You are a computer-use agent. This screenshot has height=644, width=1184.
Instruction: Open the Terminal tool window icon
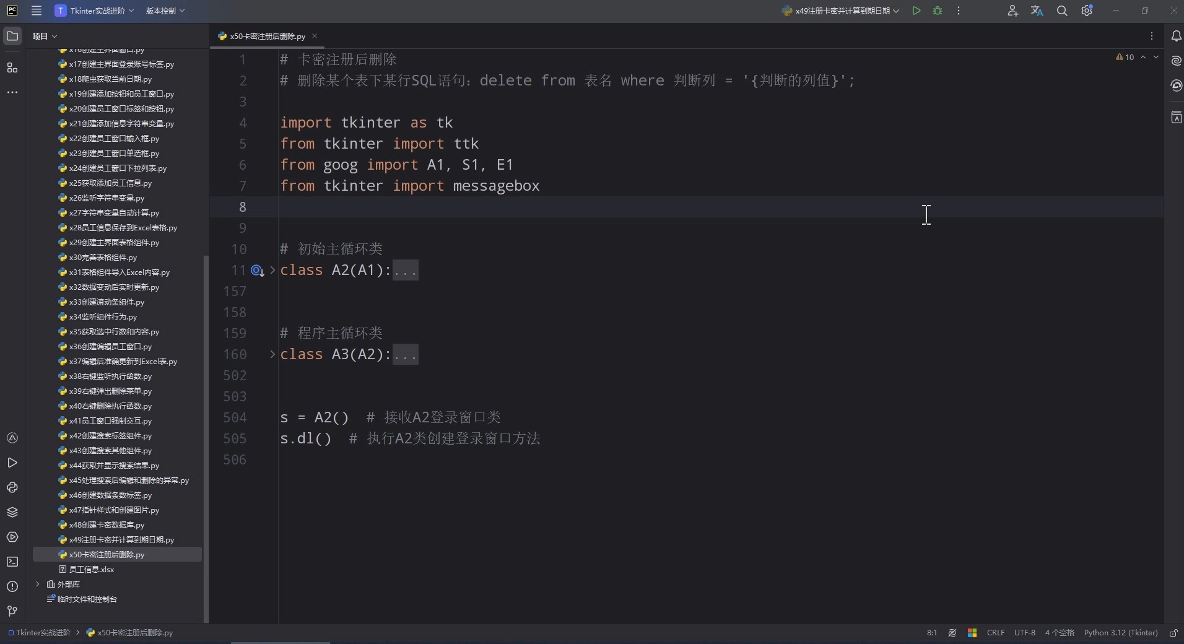pyautogui.click(x=12, y=562)
